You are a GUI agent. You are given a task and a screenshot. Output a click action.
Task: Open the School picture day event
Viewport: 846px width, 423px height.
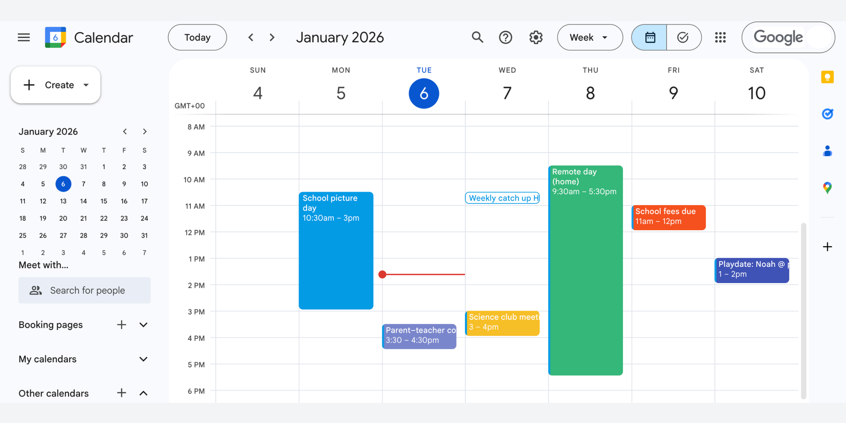click(x=336, y=250)
